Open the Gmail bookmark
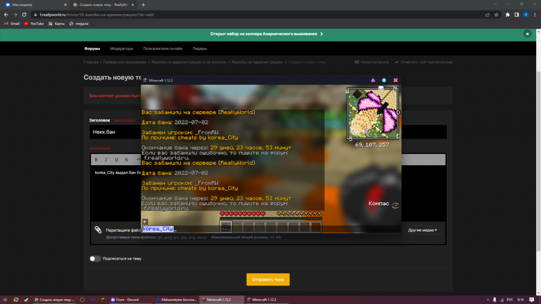 click(12, 24)
